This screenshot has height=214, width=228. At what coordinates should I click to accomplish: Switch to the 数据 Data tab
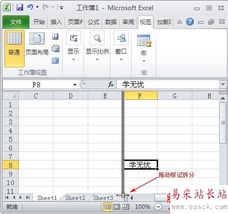click(110, 22)
